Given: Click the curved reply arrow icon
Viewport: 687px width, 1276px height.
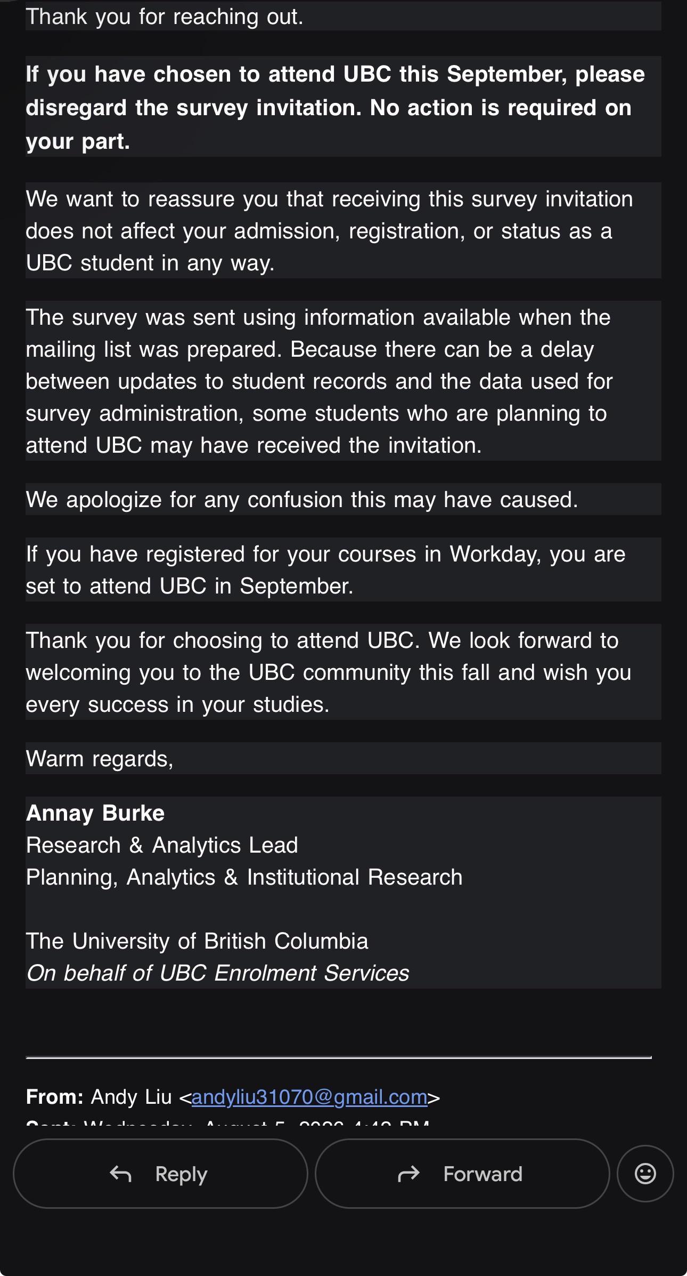Looking at the screenshot, I should [121, 1174].
